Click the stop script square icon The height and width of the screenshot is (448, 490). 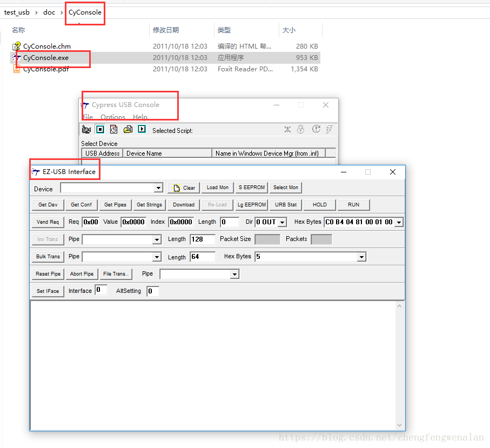tap(100, 130)
